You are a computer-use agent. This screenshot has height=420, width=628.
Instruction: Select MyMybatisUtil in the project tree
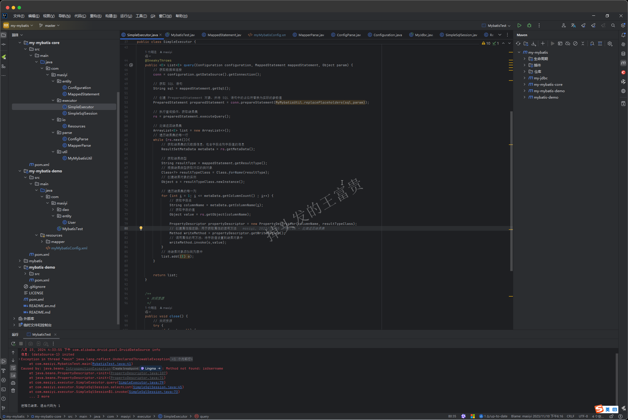80,158
